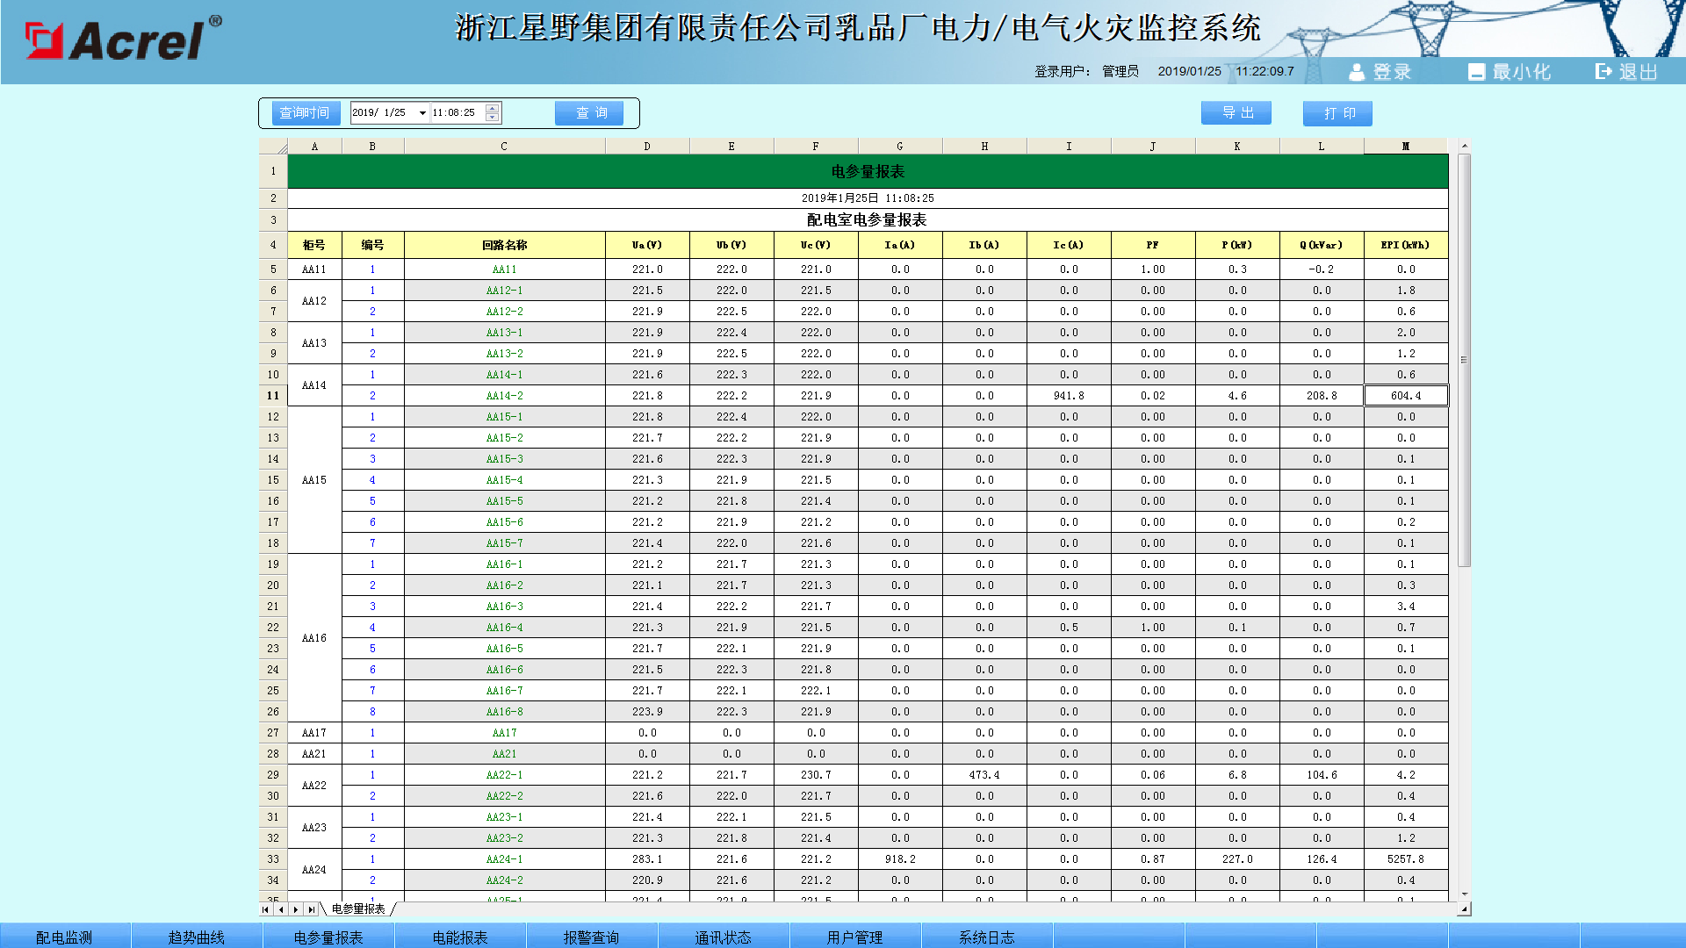Increase the query time with spinner up
1686x948 pixels.
493,108
